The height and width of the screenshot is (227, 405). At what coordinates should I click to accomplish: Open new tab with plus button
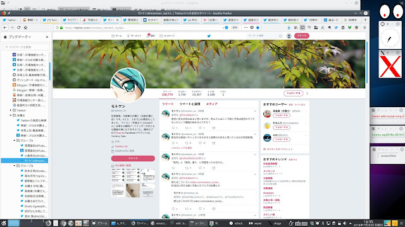tap(365, 20)
